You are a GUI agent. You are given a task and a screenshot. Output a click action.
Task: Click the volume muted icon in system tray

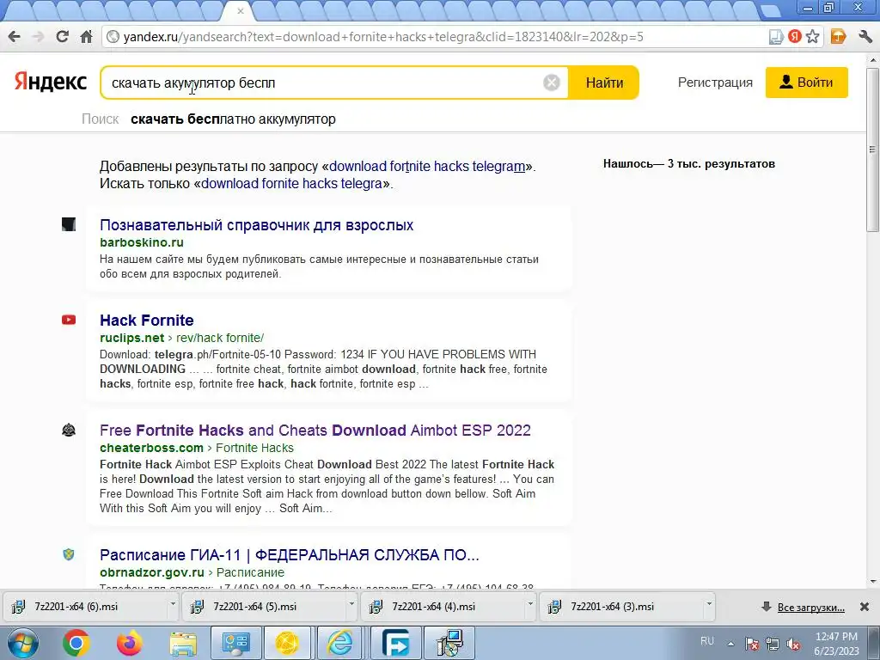click(793, 644)
